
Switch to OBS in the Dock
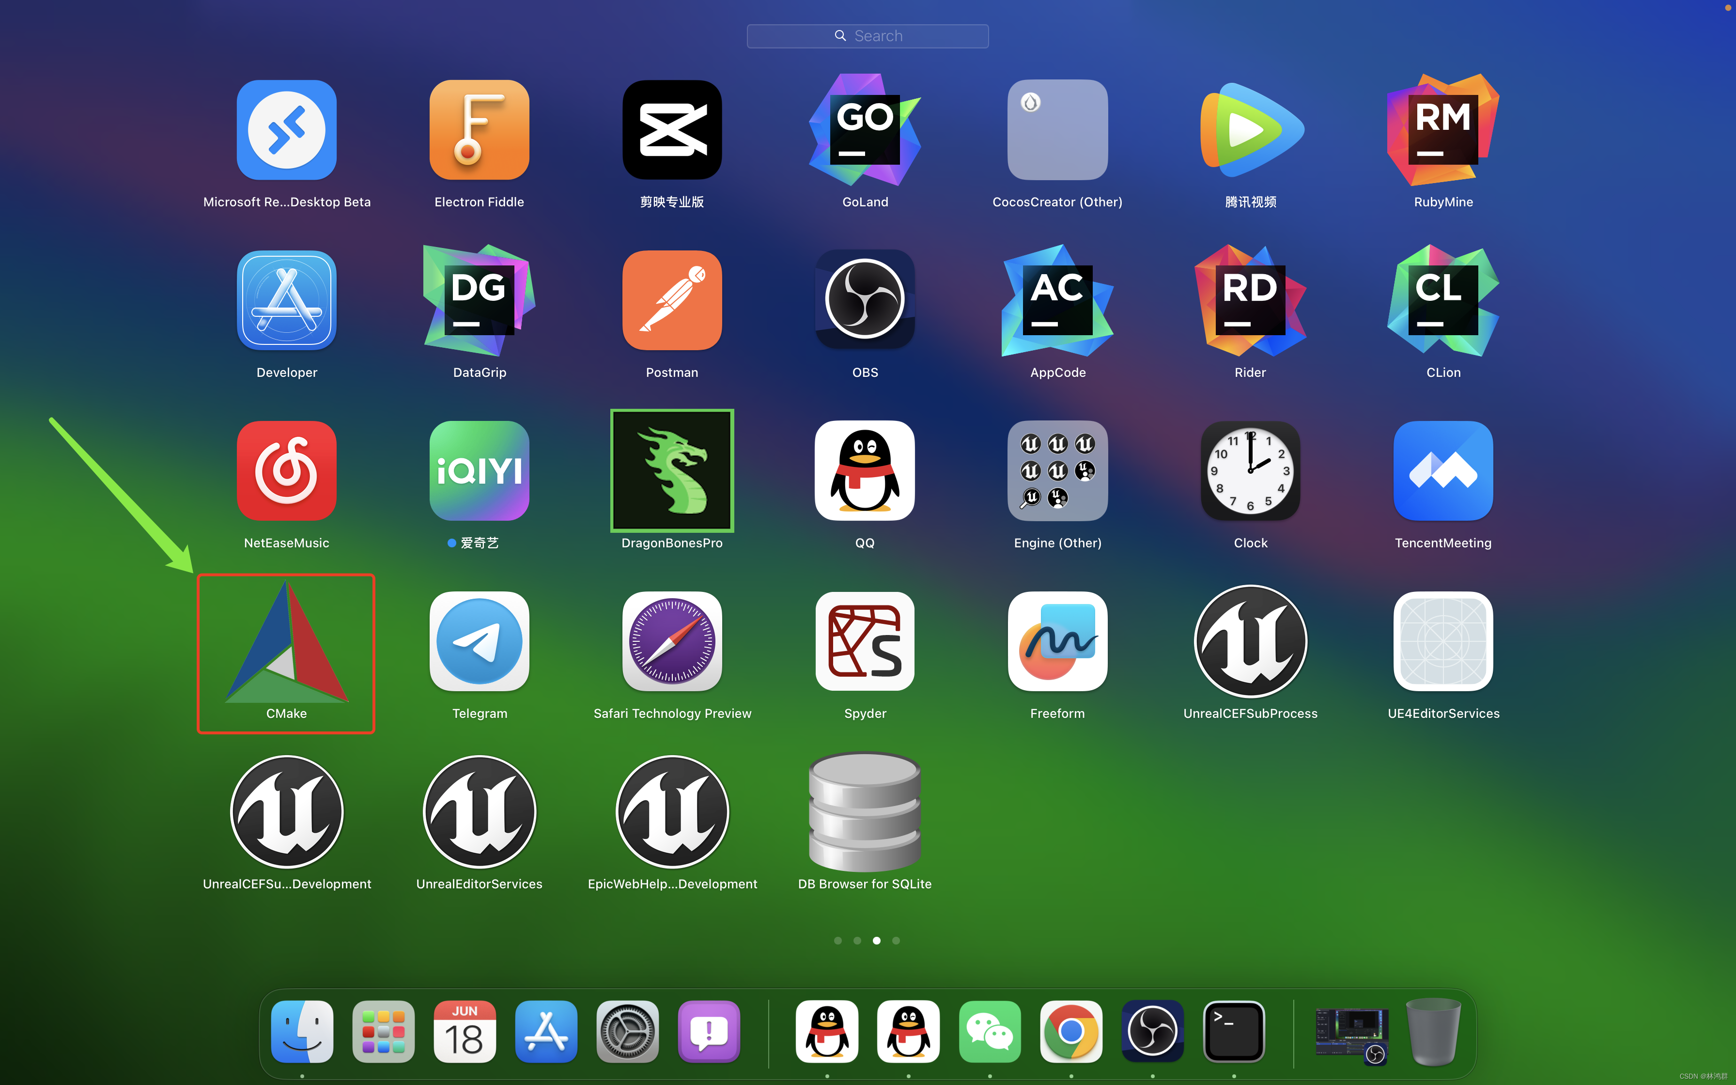(x=1153, y=1031)
